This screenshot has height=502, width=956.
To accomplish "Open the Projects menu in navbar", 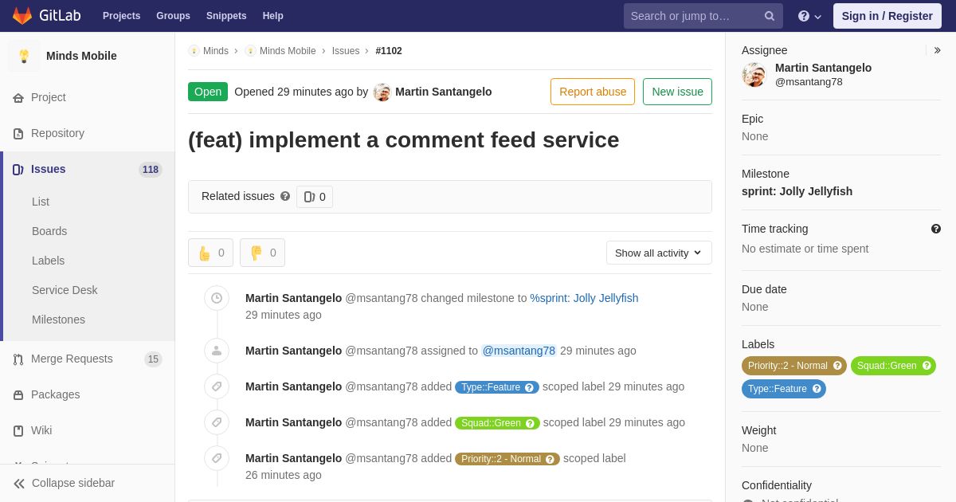I will click(x=121, y=16).
